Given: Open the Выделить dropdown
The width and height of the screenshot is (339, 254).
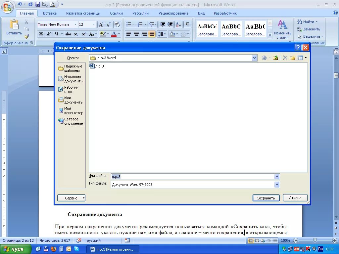Looking at the screenshot, I should point(310,36).
